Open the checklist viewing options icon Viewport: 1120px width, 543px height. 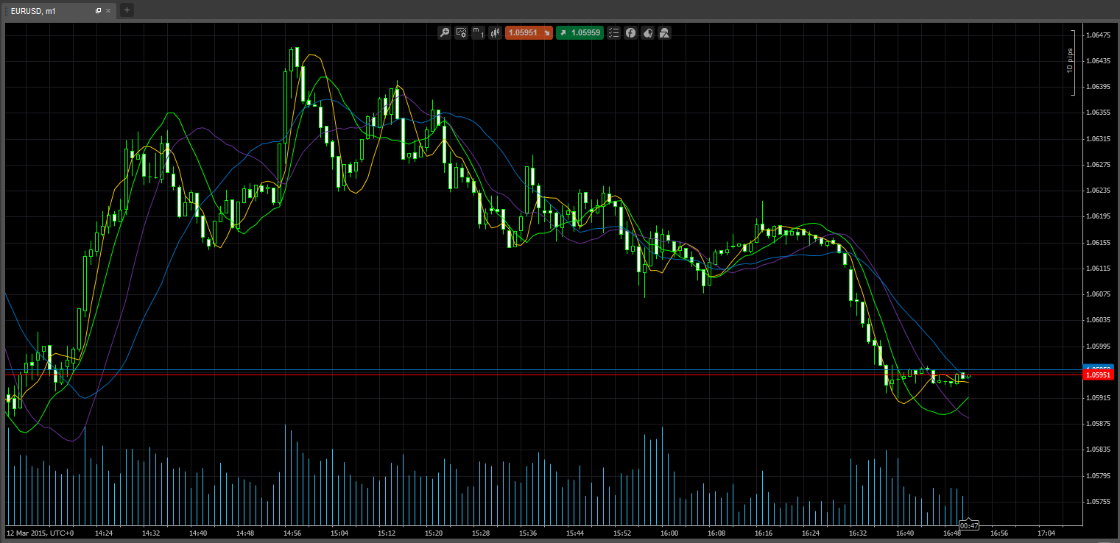(x=613, y=32)
